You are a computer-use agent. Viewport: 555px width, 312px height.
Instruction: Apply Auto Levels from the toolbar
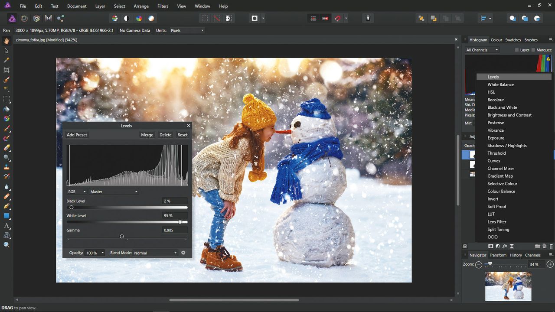click(114, 18)
